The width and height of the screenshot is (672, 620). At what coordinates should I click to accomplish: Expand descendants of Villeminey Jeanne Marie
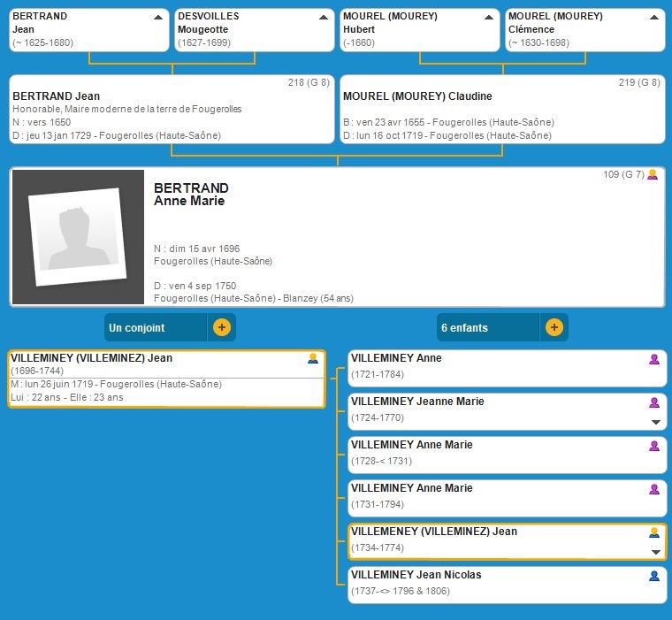click(x=655, y=422)
